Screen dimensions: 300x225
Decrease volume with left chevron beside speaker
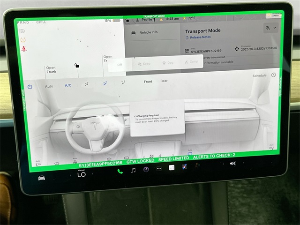pyautogui.click(x=223, y=164)
